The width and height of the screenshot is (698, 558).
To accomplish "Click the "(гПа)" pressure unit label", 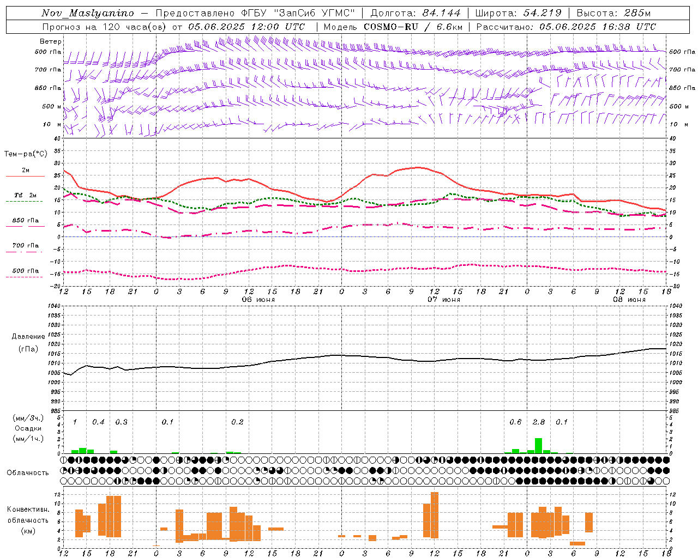I will [x=28, y=349].
